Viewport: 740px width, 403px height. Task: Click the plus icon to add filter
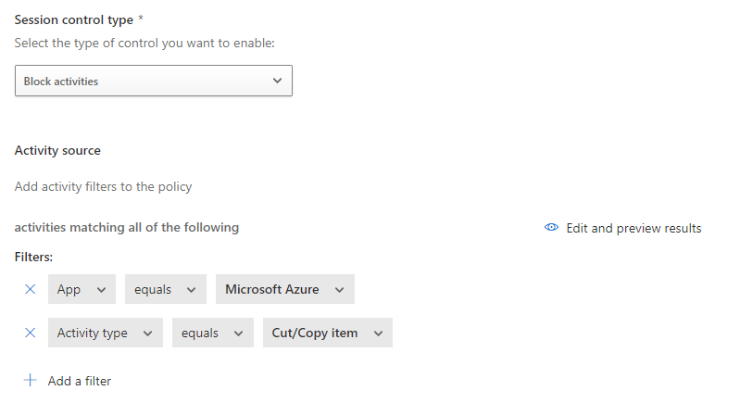click(30, 380)
